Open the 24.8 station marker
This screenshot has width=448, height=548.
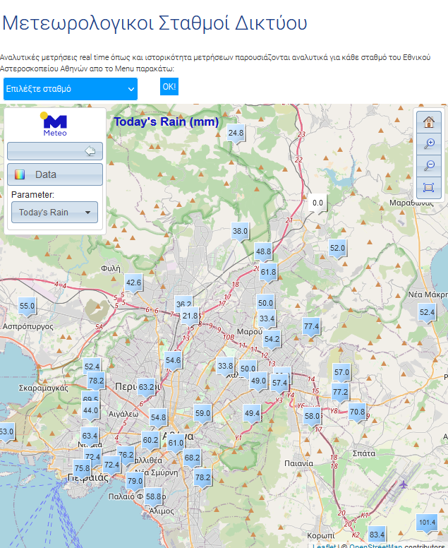click(236, 133)
